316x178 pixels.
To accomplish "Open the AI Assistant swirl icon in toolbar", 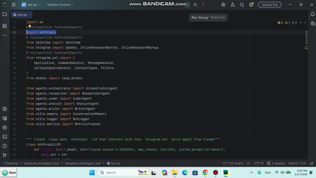I will click(223, 5).
